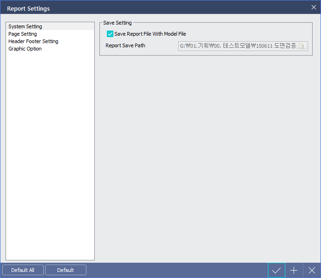321x278 pixels.
Task: Click the plus icon in bottom bar
Action: 294,270
